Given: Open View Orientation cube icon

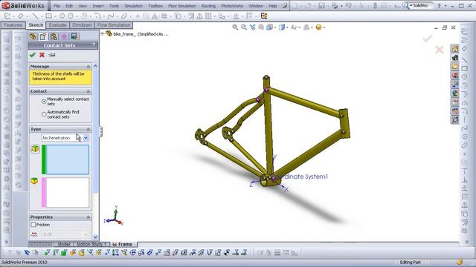Looking at the screenshot, I should 269,27.
